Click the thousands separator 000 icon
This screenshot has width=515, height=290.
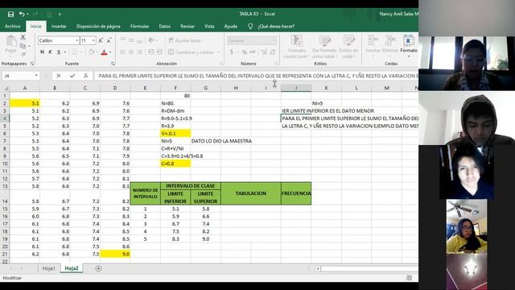point(253,52)
